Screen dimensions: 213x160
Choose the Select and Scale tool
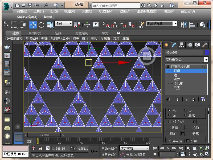(50, 25)
